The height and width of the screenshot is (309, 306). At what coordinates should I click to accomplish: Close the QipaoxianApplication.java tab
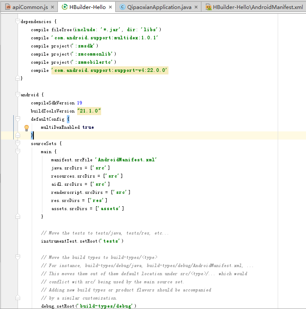[197, 8]
